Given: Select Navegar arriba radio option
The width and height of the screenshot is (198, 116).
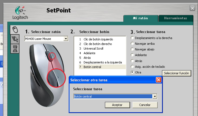Looking at the screenshot, I should [132, 44].
